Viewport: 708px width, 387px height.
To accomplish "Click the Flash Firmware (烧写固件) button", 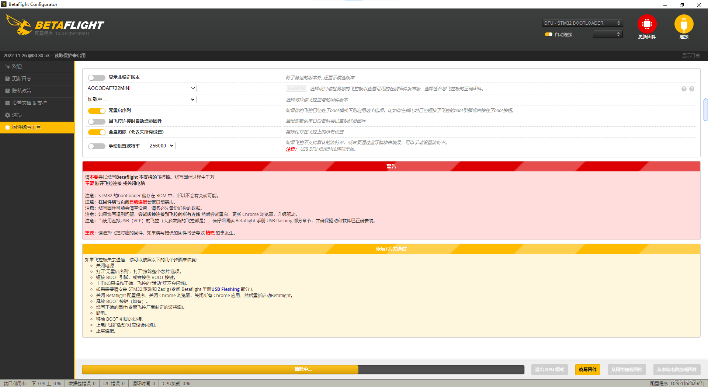I will [588, 370].
